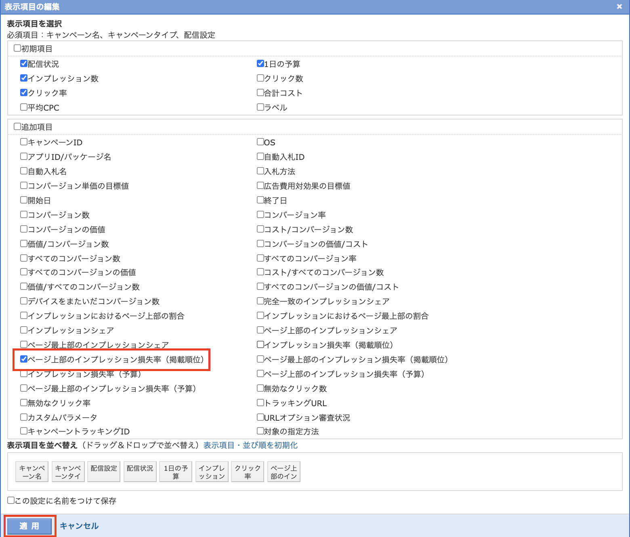Click 表示項目・並び順を初期化 link
Screen dimensions: 630x537
250,445
